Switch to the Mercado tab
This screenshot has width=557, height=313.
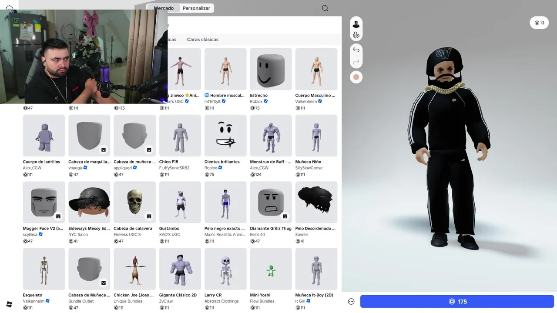[x=164, y=8]
